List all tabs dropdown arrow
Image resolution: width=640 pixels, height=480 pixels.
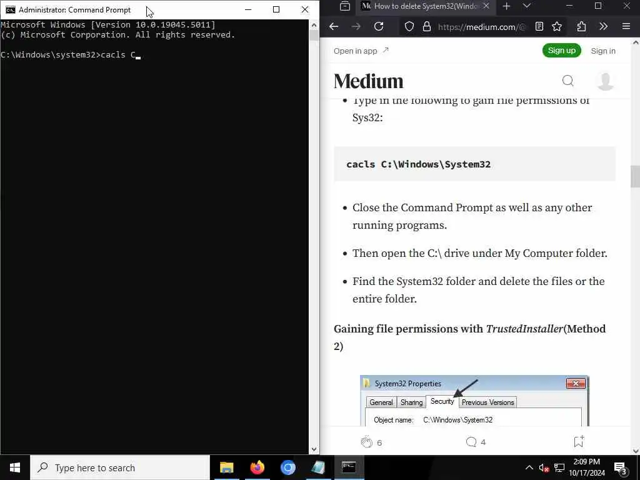526,6
